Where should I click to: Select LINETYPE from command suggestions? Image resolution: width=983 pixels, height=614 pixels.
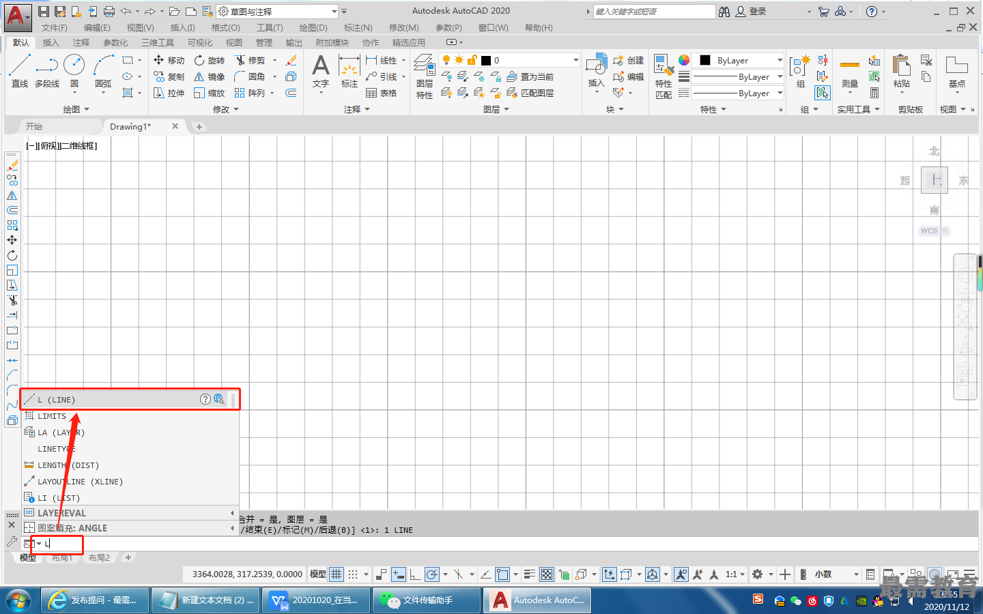[130, 449]
